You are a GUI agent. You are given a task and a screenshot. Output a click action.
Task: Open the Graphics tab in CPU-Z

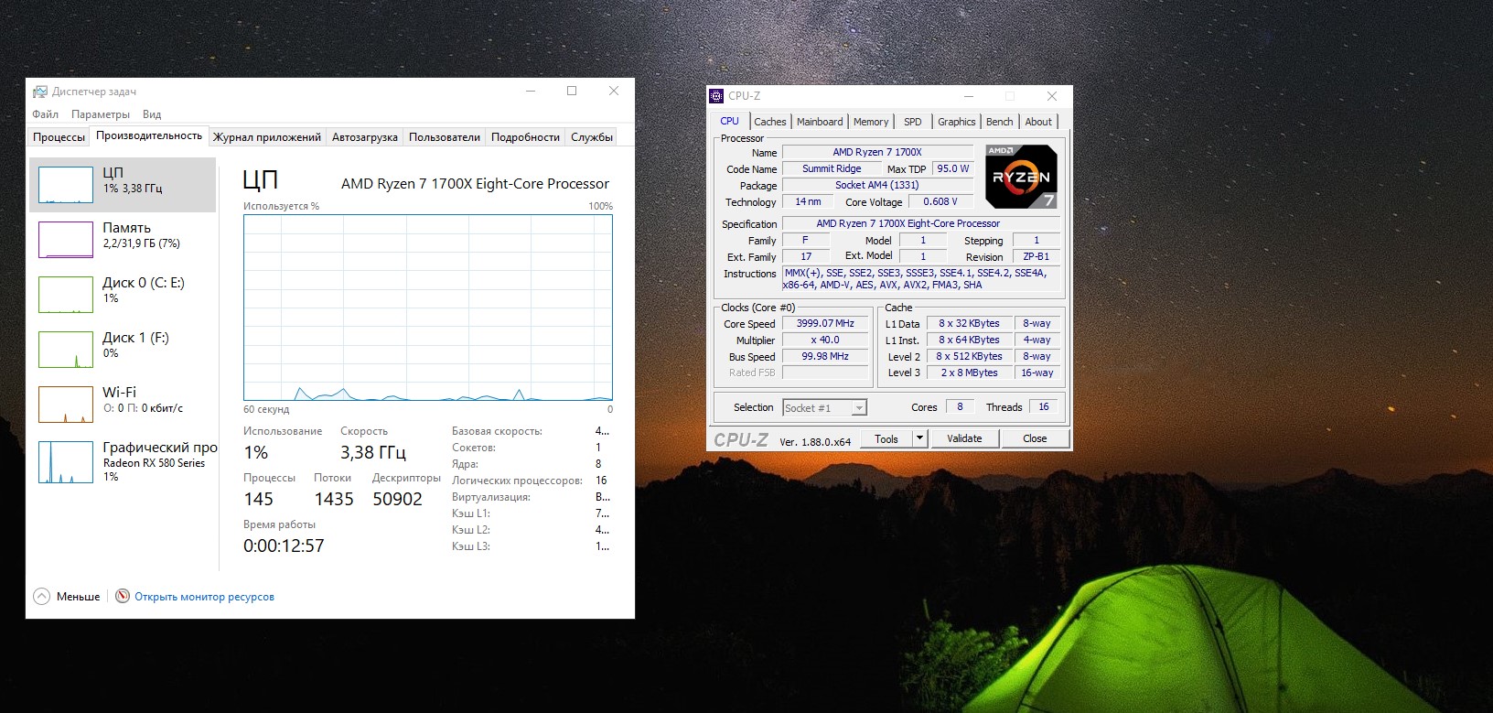(x=957, y=122)
